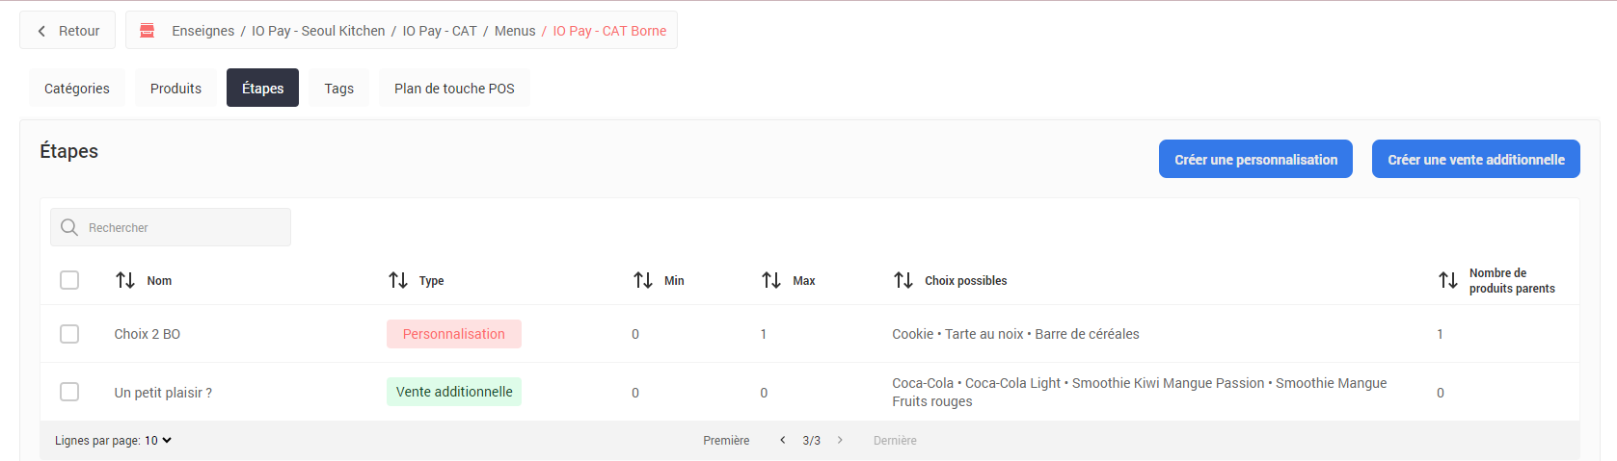This screenshot has width=1617, height=461.
Task: Click the magnifying glass search icon
Action: [69, 227]
